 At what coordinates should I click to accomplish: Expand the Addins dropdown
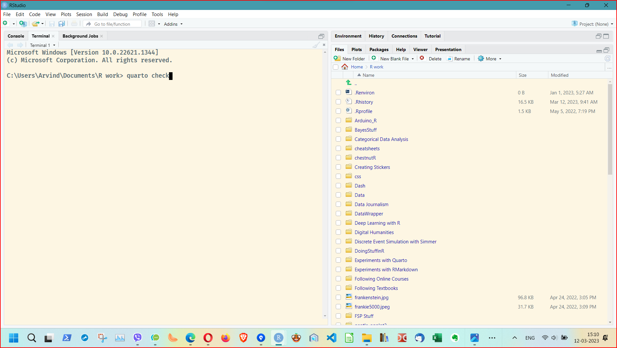click(x=173, y=24)
